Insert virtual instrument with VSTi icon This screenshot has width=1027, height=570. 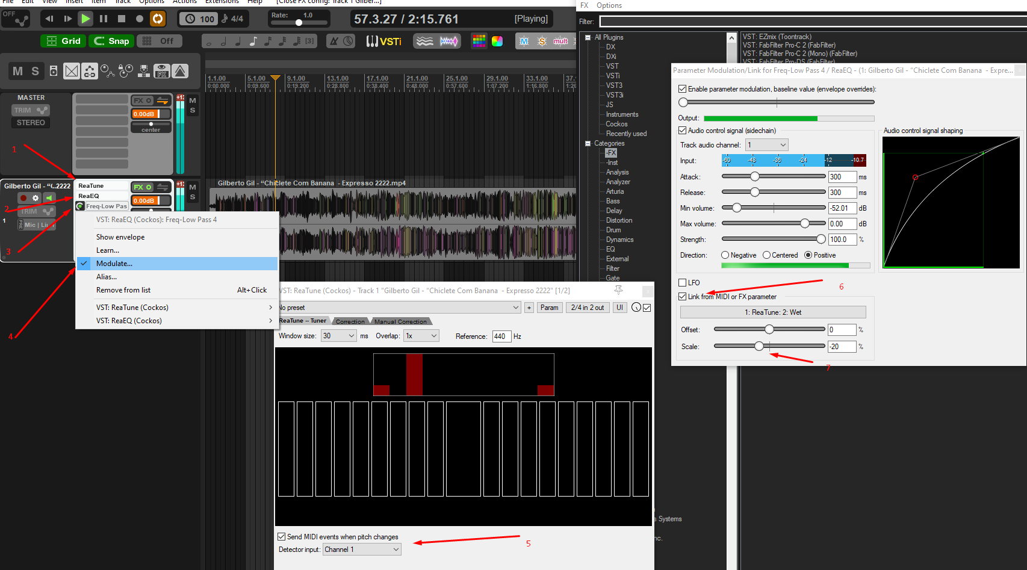pos(384,41)
